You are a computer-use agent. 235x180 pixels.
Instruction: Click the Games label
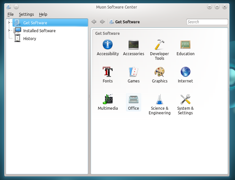click(134, 81)
